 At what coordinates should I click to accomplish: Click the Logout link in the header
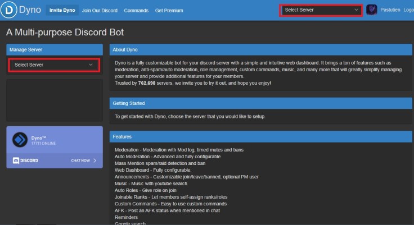pos(408,10)
